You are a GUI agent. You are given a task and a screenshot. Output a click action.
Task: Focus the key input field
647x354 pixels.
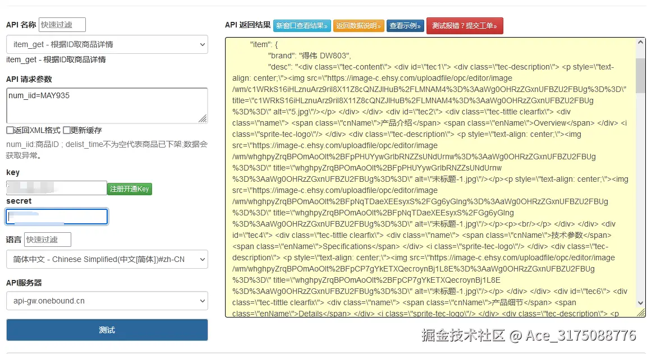(x=56, y=187)
